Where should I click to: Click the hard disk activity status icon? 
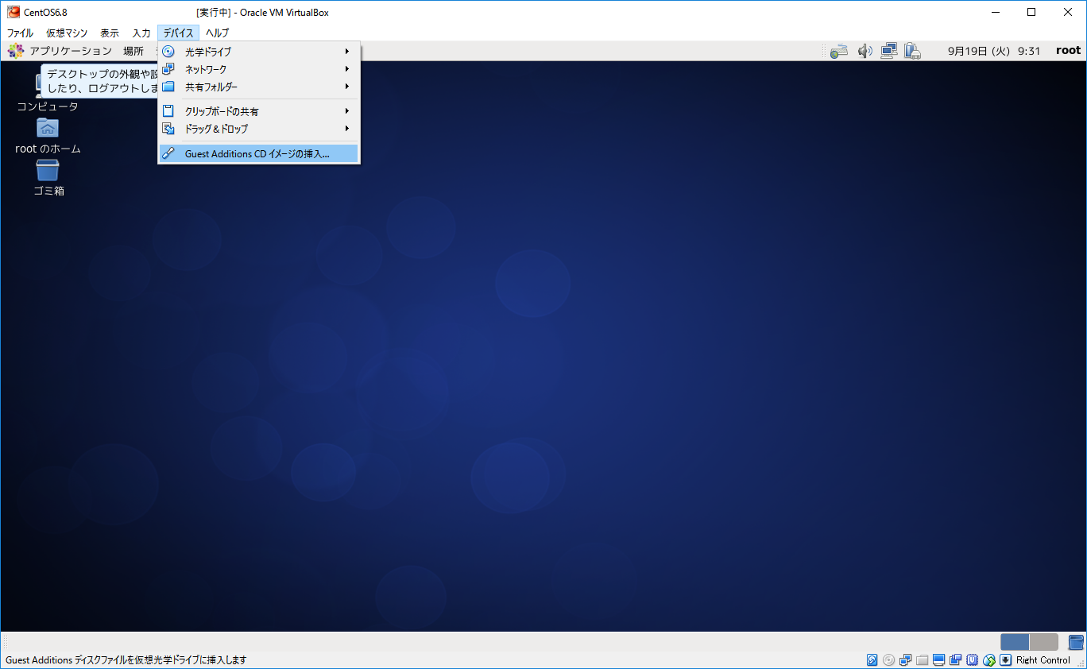click(x=872, y=660)
